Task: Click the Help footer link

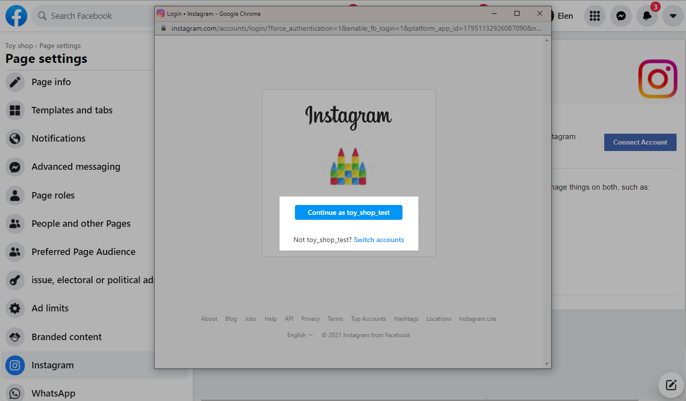Action: click(271, 319)
